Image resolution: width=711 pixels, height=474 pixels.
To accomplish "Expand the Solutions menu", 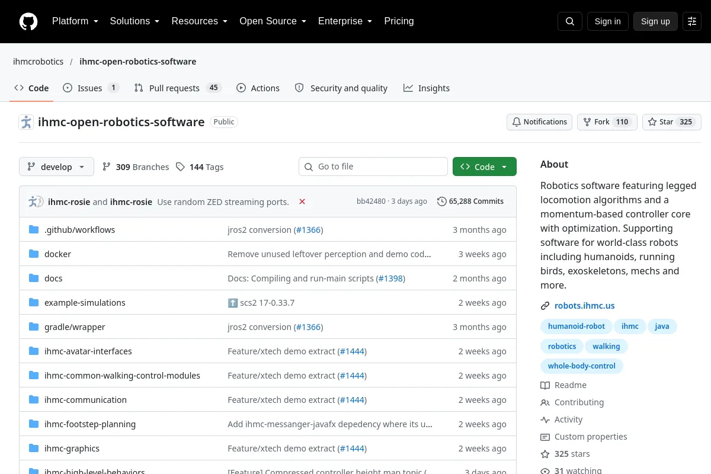I will point(134,21).
